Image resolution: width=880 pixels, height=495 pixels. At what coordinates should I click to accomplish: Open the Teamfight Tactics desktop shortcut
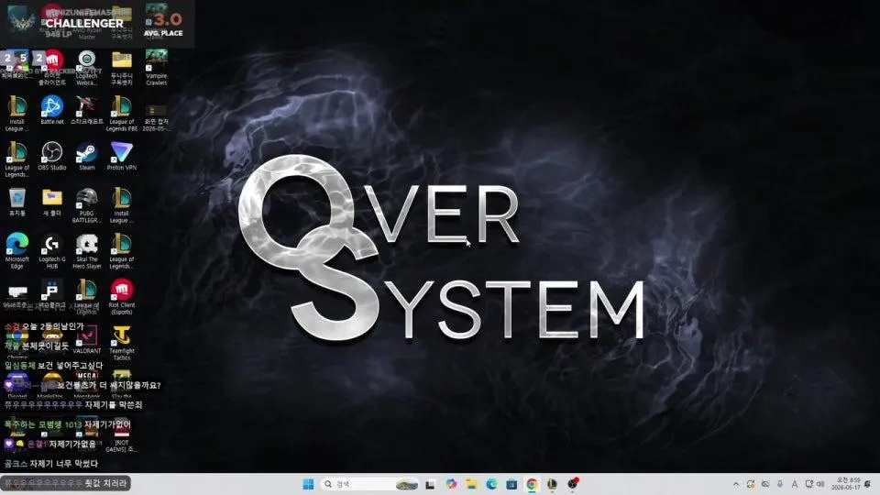pos(121,343)
